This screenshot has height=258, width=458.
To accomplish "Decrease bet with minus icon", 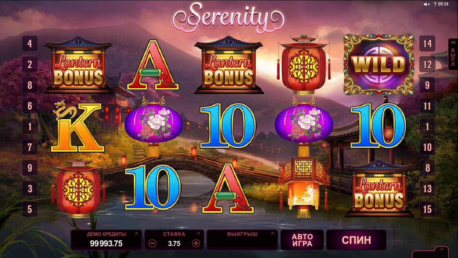I will coord(153,243).
